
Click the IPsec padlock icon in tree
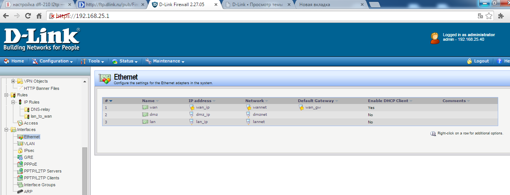20,150
